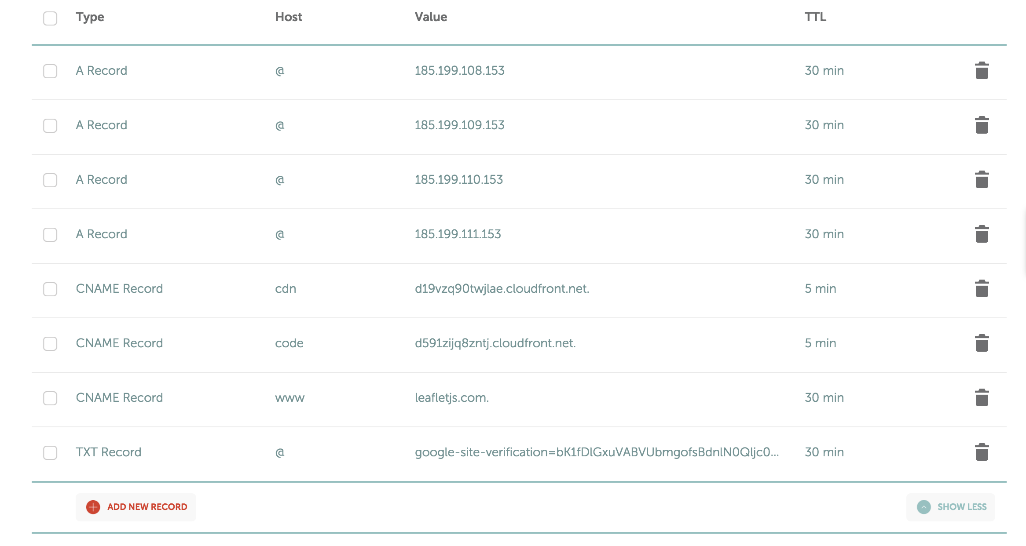Delete the A Record with value 185.199.108.153
This screenshot has height=546, width=1026.
pyautogui.click(x=981, y=70)
